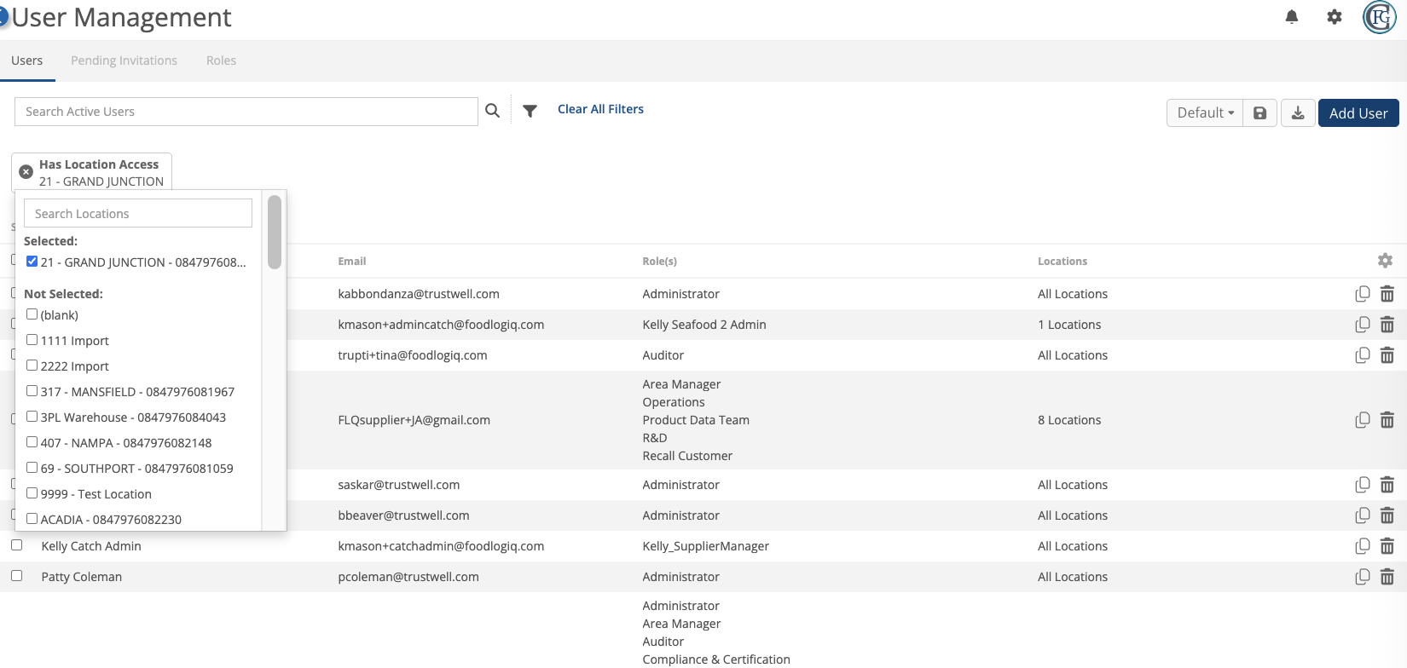Download the users list

1298,112
